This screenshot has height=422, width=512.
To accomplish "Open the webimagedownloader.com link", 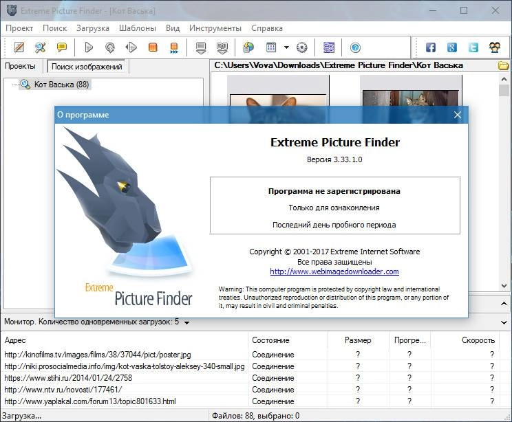I will (334, 271).
